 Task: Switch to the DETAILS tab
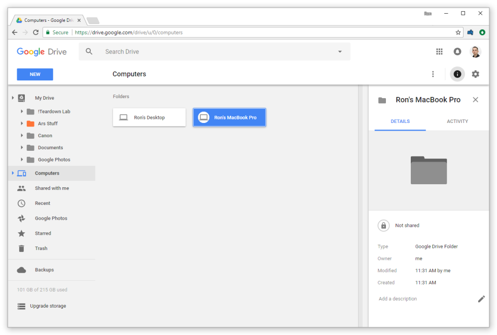pos(400,121)
